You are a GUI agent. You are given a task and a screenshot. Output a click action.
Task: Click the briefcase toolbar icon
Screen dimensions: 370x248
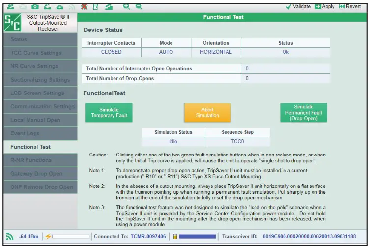coord(59,7)
